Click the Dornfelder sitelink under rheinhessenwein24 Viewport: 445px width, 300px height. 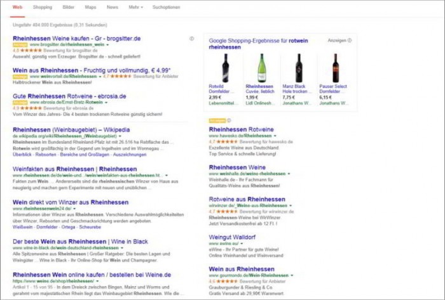click(x=48, y=227)
